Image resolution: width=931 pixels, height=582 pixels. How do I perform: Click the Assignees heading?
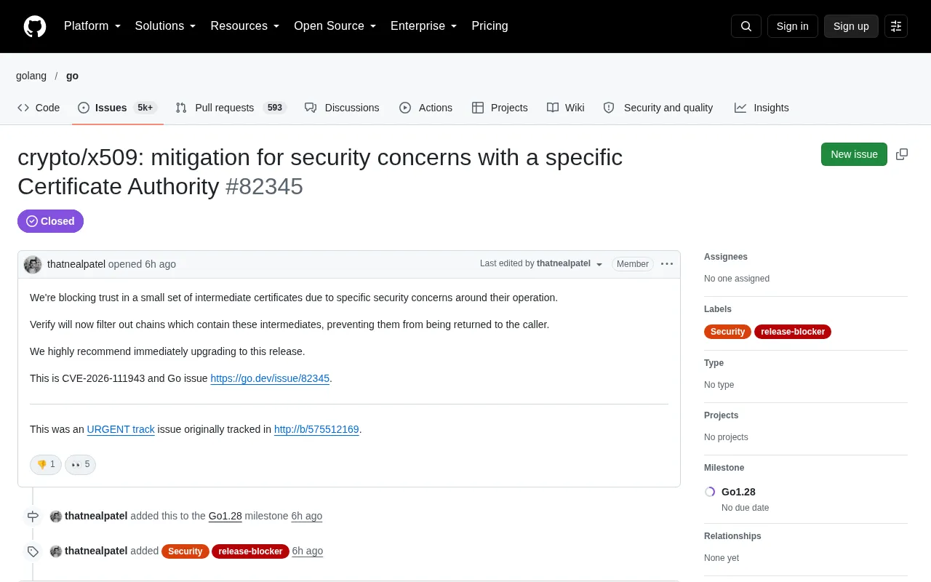pyautogui.click(x=726, y=257)
